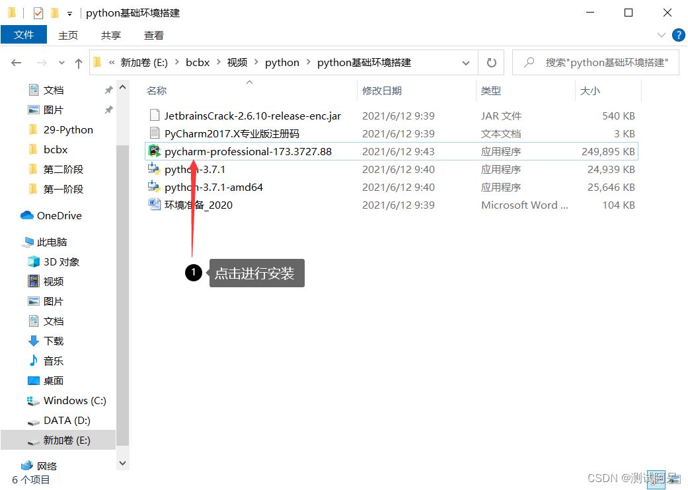Image resolution: width=688 pixels, height=490 pixels.
Task: Select file PyCharm2017.X专业版注册码
Action: pos(232,133)
